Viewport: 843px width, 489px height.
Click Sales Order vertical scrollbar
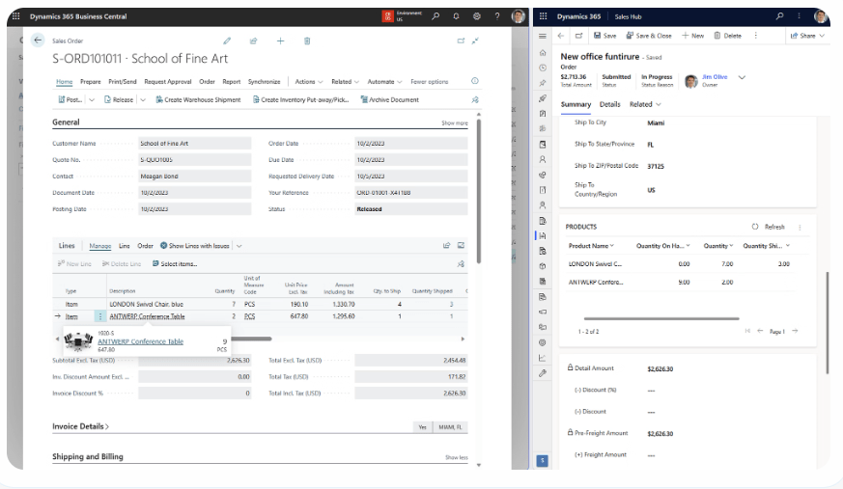tap(479, 191)
